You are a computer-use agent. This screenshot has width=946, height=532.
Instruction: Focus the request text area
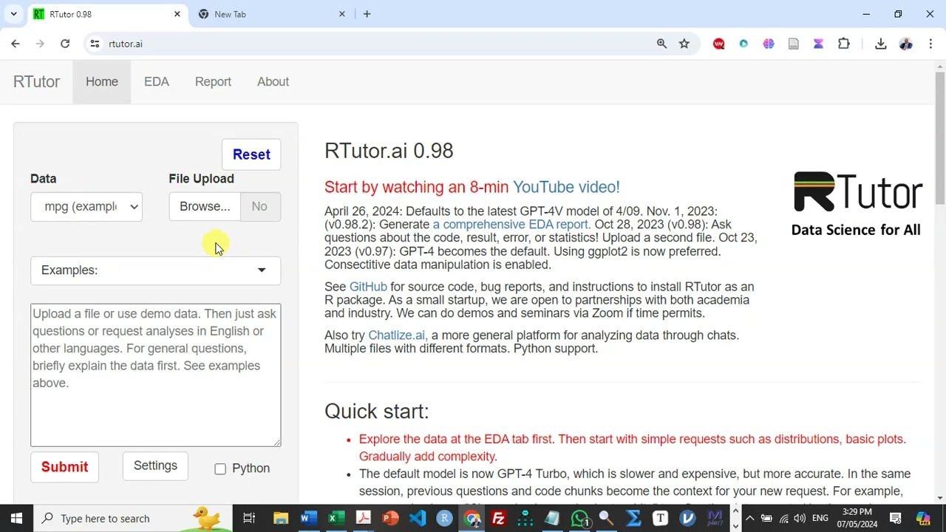(155, 375)
